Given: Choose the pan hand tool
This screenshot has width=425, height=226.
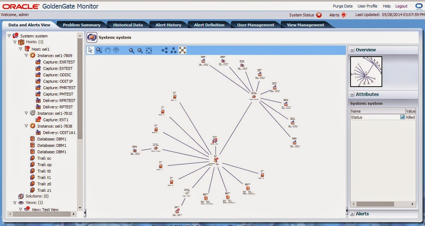Looking at the screenshot, I should coord(108,50).
